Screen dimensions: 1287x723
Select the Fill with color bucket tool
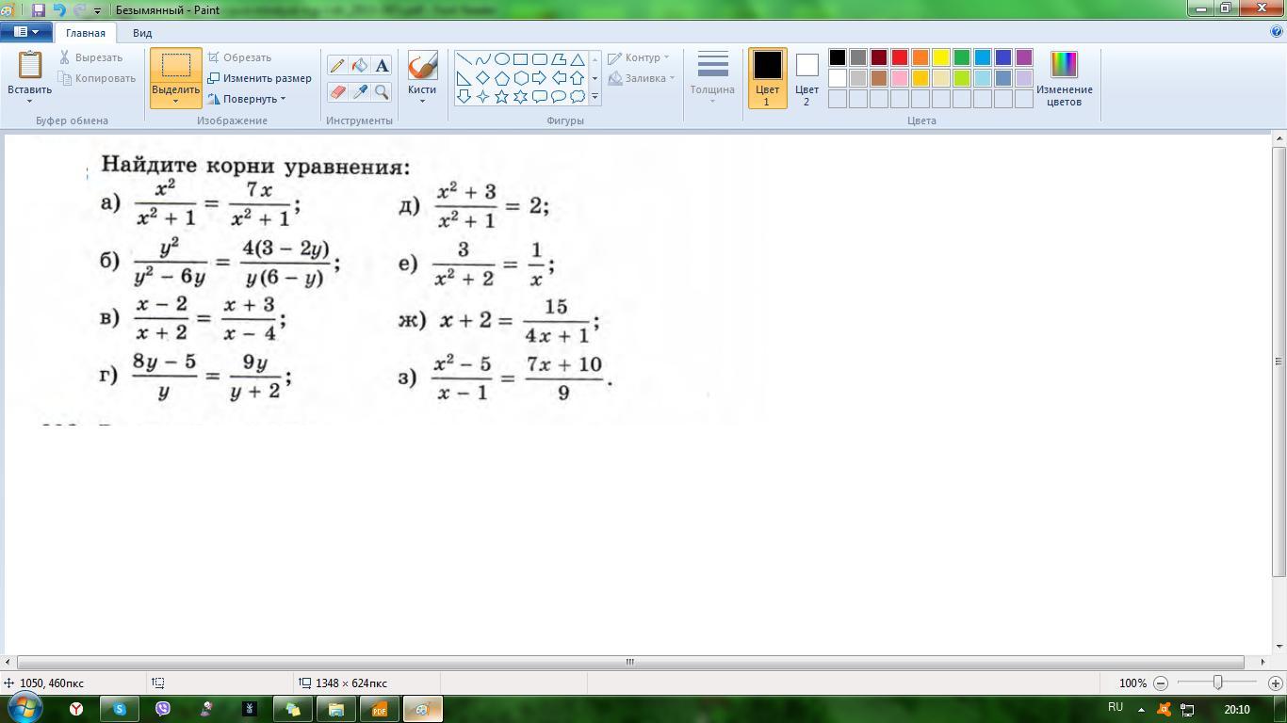point(360,65)
